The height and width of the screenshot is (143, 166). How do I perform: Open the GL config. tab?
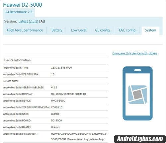103,30
